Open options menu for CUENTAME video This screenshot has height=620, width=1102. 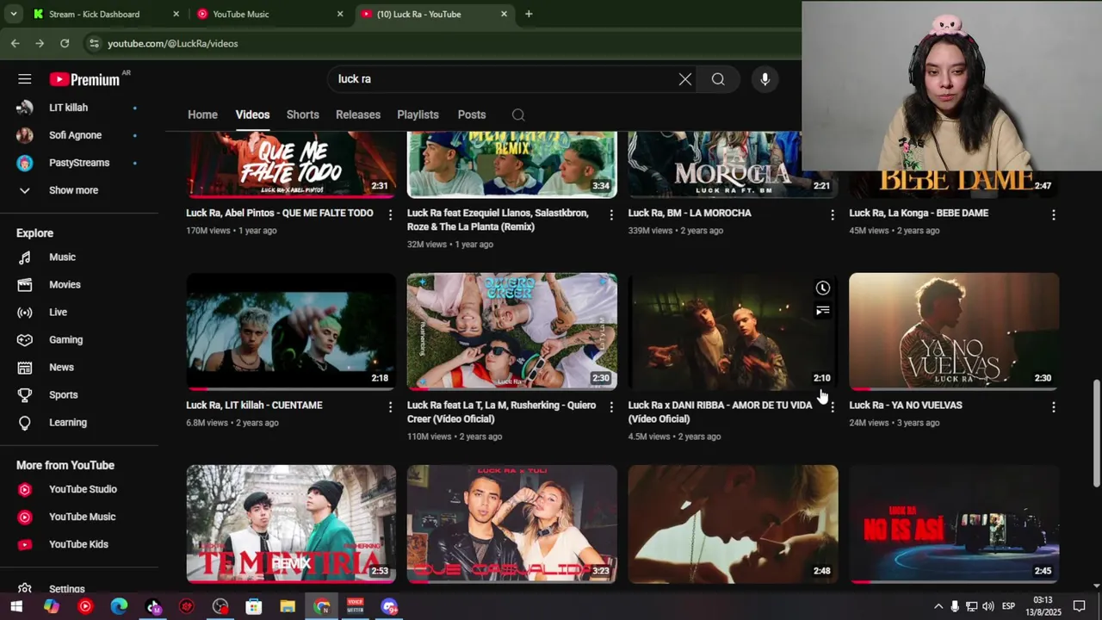pyautogui.click(x=390, y=406)
